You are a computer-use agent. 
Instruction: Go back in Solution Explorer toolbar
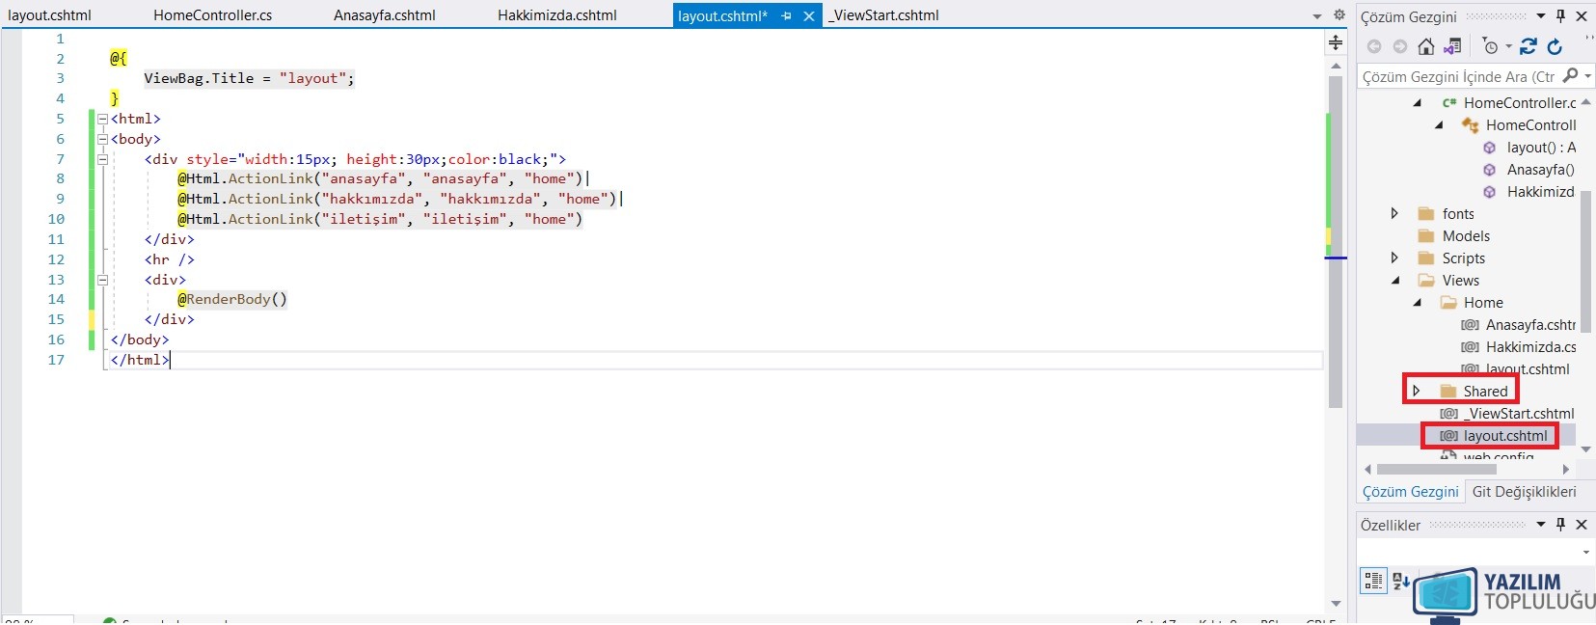[x=1374, y=46]
